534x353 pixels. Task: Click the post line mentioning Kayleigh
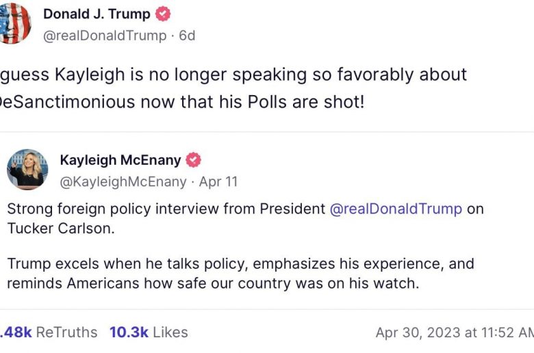click(x=233, y=74)
